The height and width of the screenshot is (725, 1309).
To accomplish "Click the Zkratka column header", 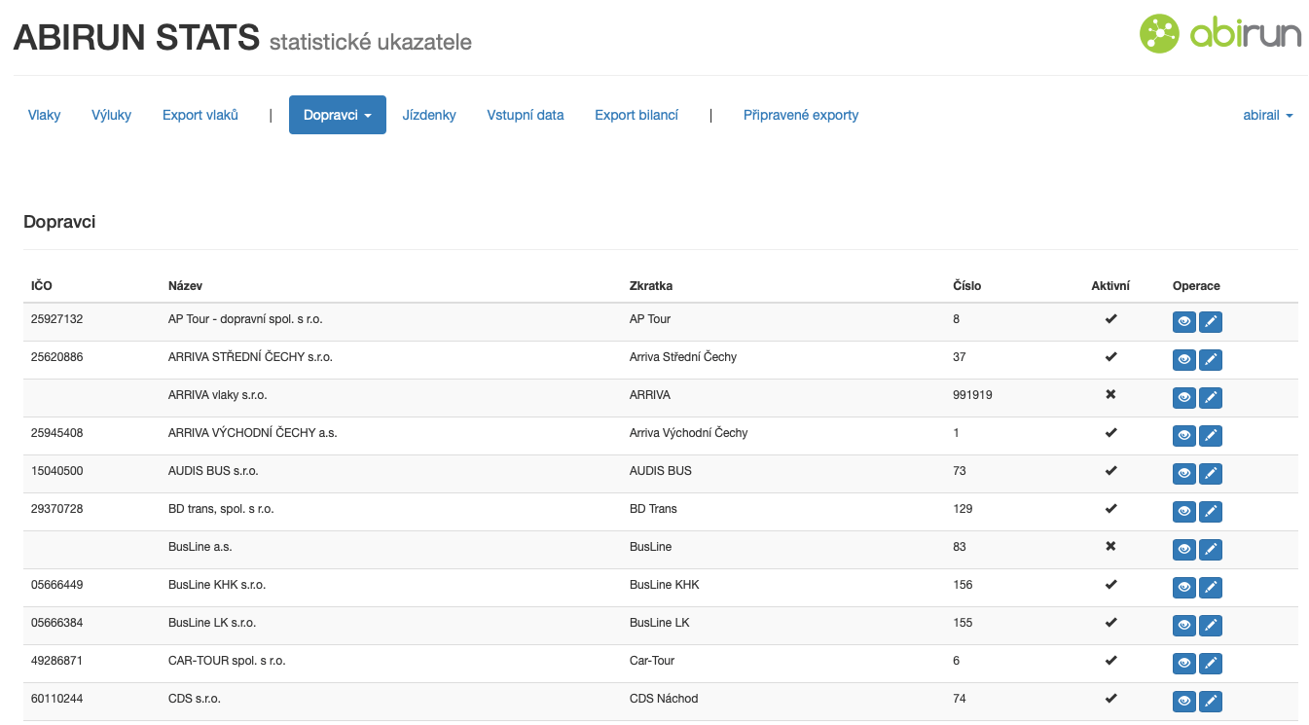I will 651,286.
